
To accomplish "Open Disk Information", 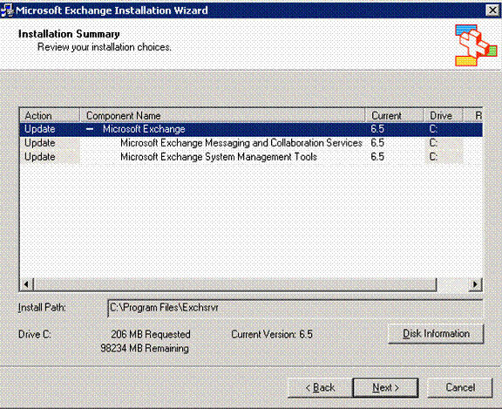I will point(436,334).
